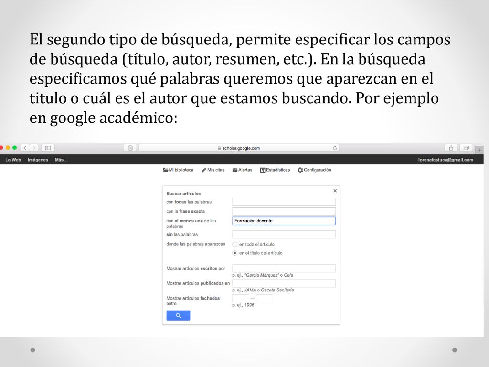489x367 pixels.
Task: Click the yellow macOS minimize button
Action: click(x=8, y=148)
